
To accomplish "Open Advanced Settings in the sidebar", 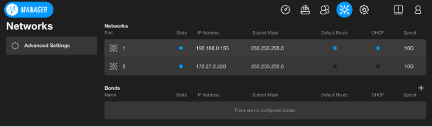I will 52,46.
